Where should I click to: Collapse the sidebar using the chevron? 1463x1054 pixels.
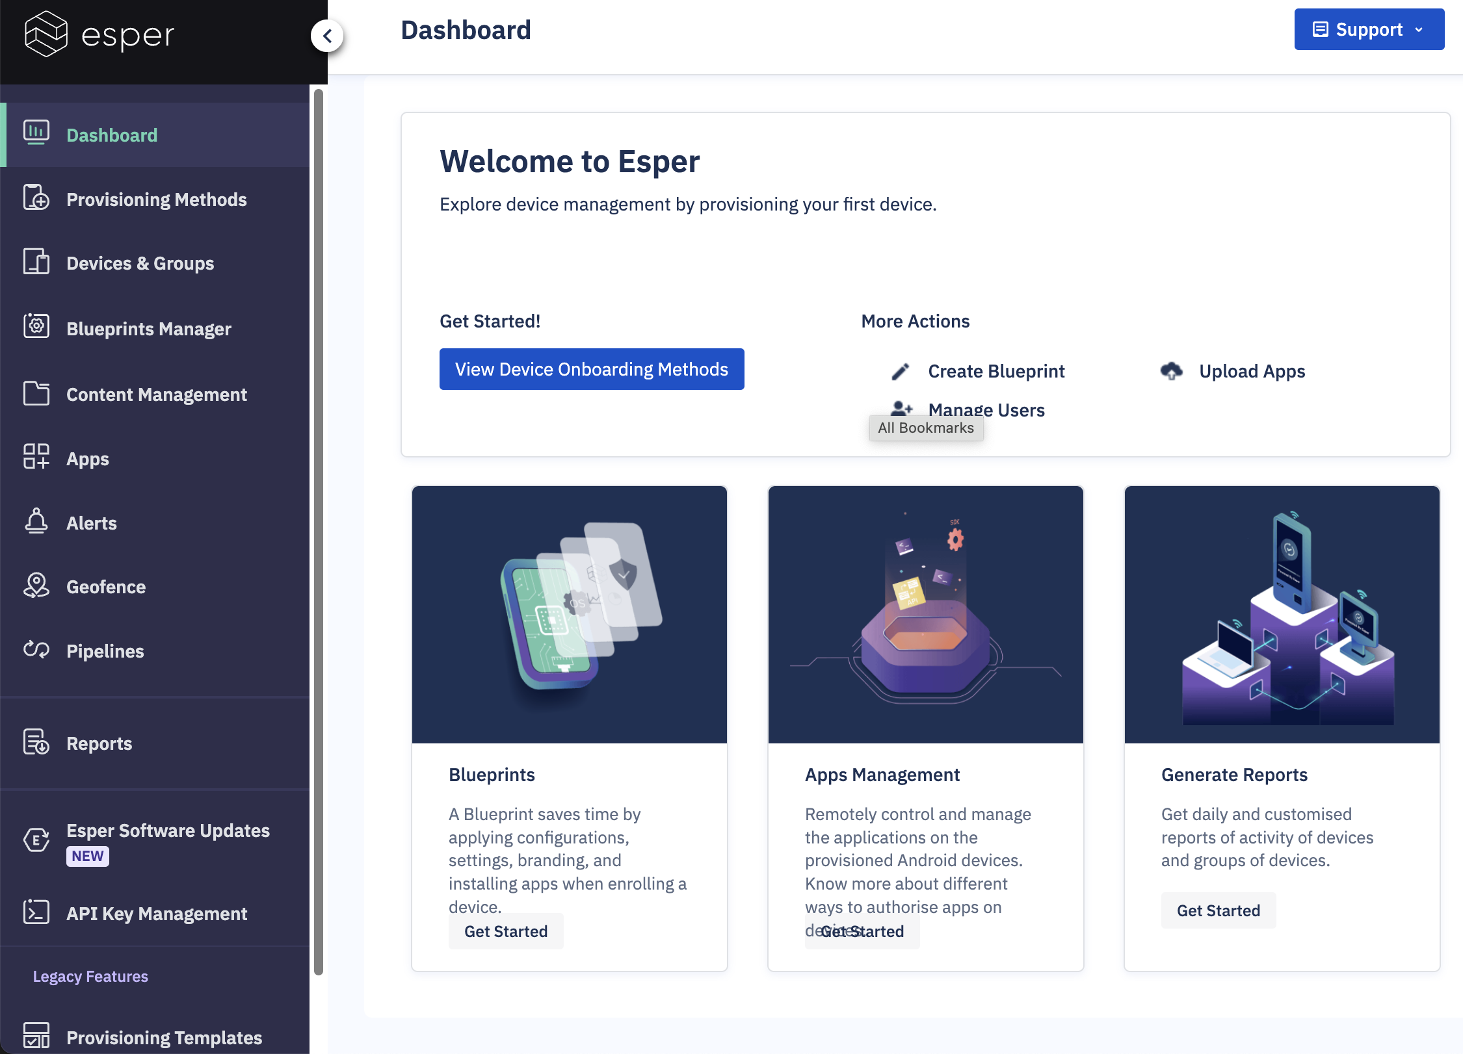pos(327,36)
